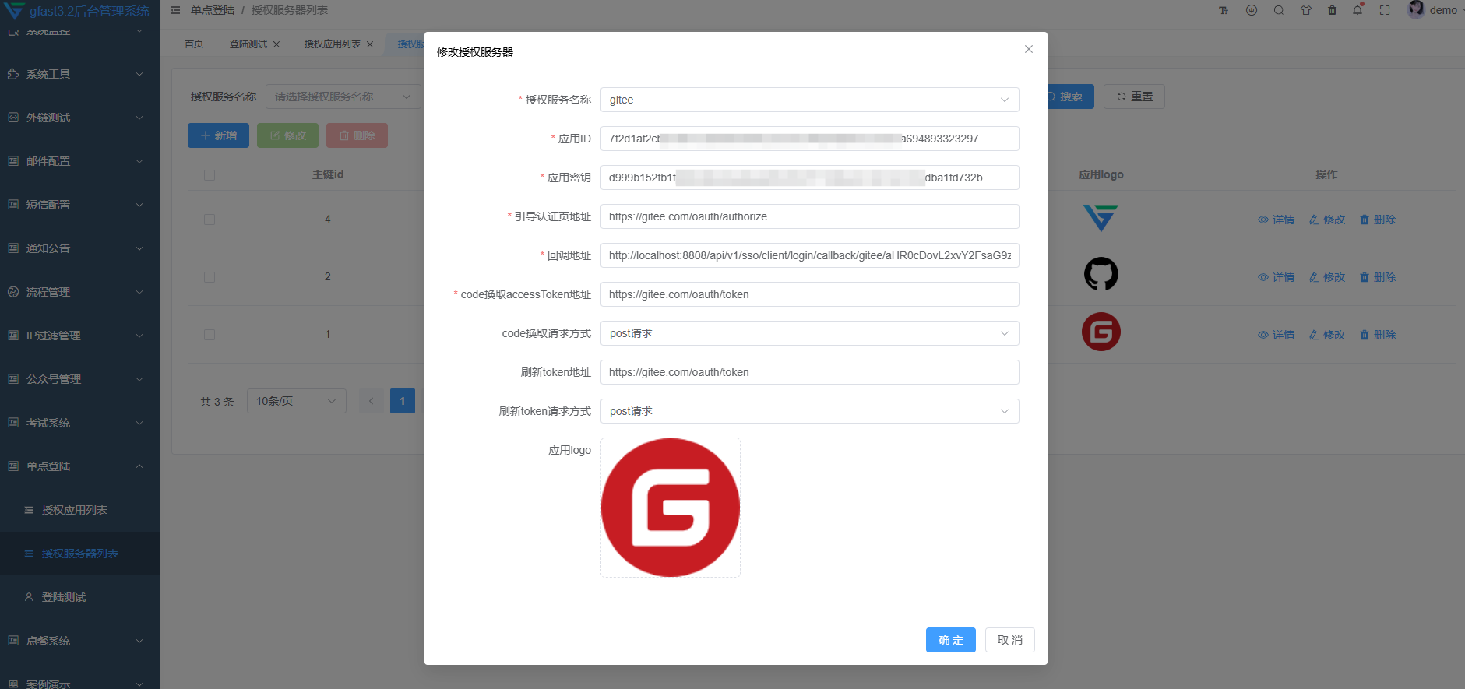This screenshot has width=1465, height=689.
Task: Open the theme shirt icon
Action: point(1306,10)
